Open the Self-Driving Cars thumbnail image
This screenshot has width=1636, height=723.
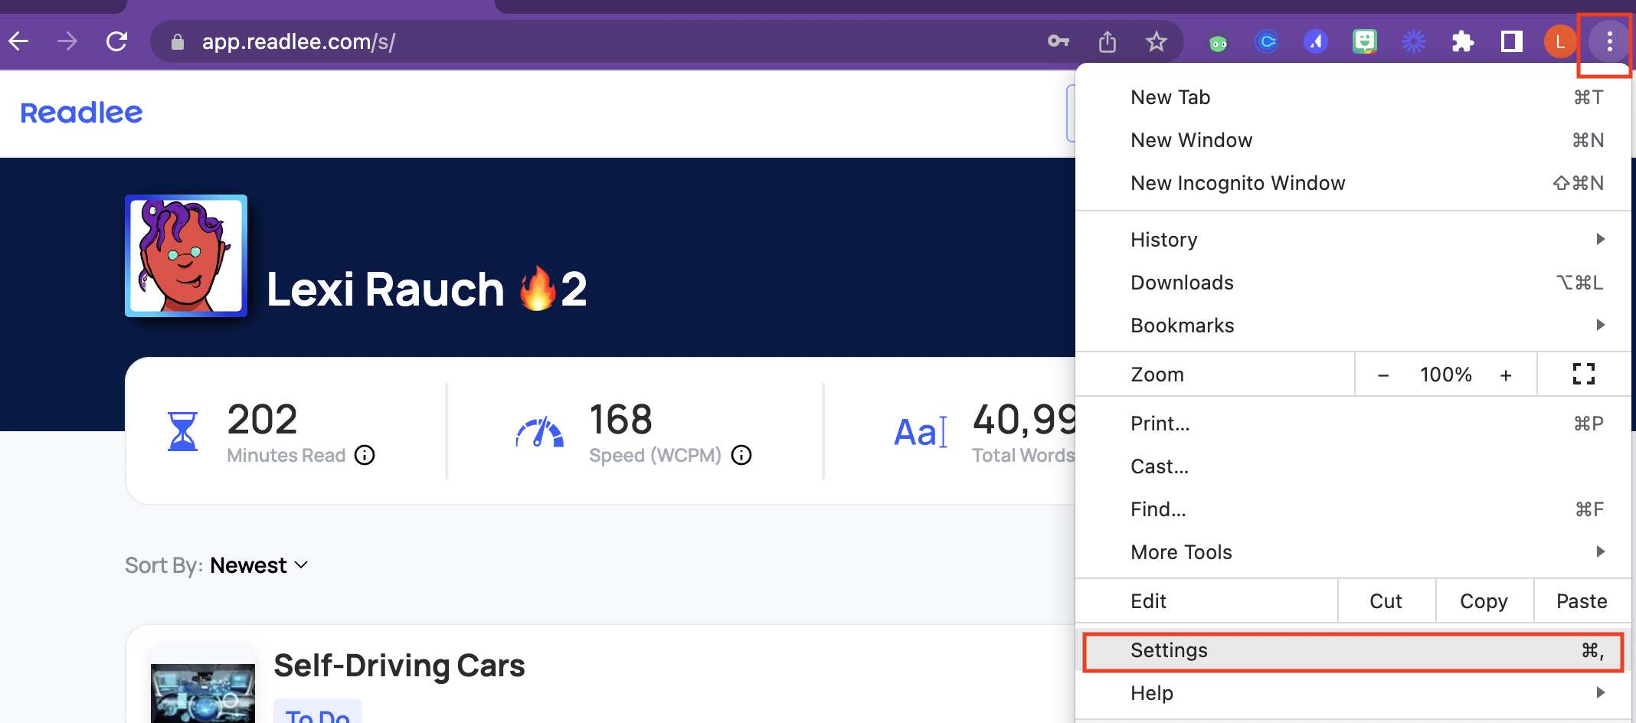pos(203,692)
